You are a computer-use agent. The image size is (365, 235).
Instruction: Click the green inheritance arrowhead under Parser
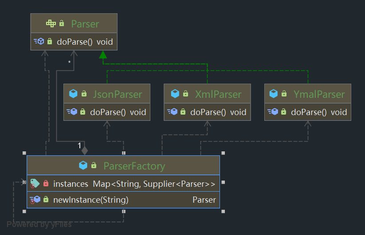tap(103, 54)
